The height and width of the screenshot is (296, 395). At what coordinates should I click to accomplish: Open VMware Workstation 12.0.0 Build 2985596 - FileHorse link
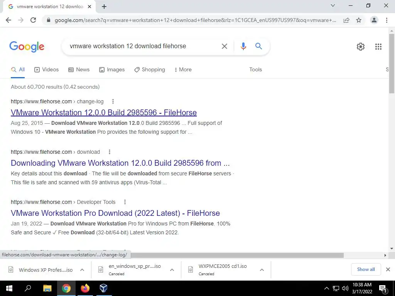point(103,113)
